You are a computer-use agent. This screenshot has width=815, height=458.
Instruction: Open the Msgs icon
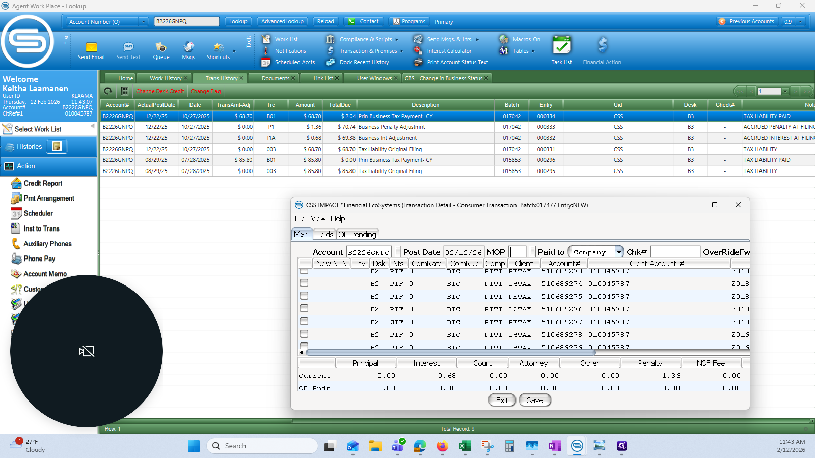[188, 47]
